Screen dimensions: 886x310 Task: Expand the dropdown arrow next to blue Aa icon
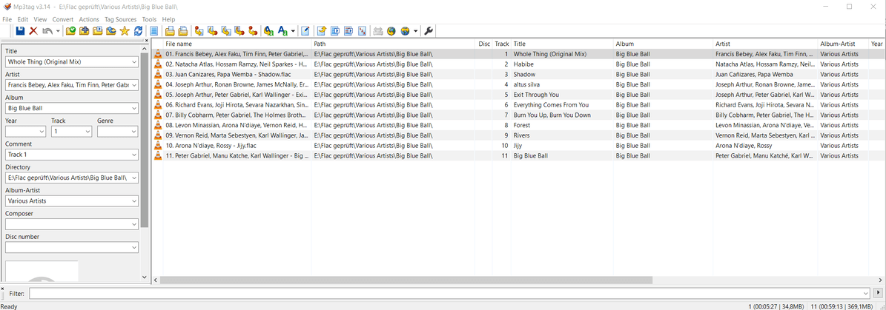point(293,31)
